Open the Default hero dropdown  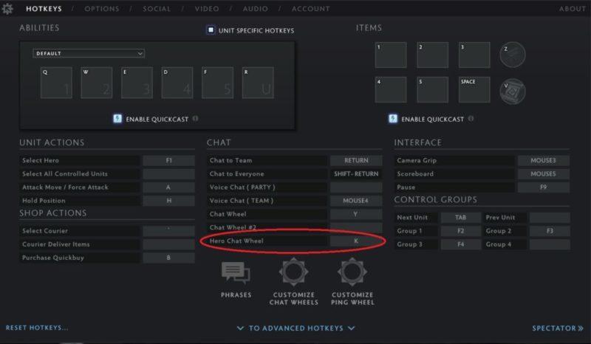(x=89, y=53)
